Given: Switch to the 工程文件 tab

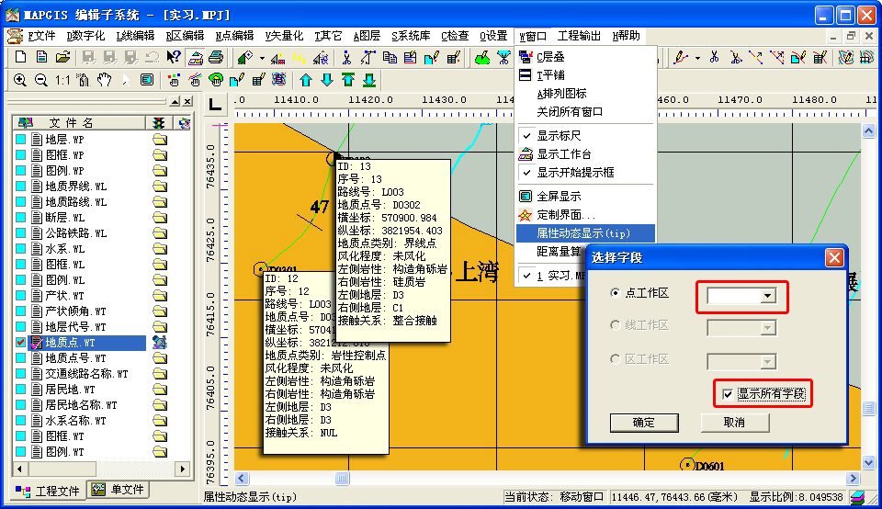Looking at the screenshot, I should coord(47,491).
